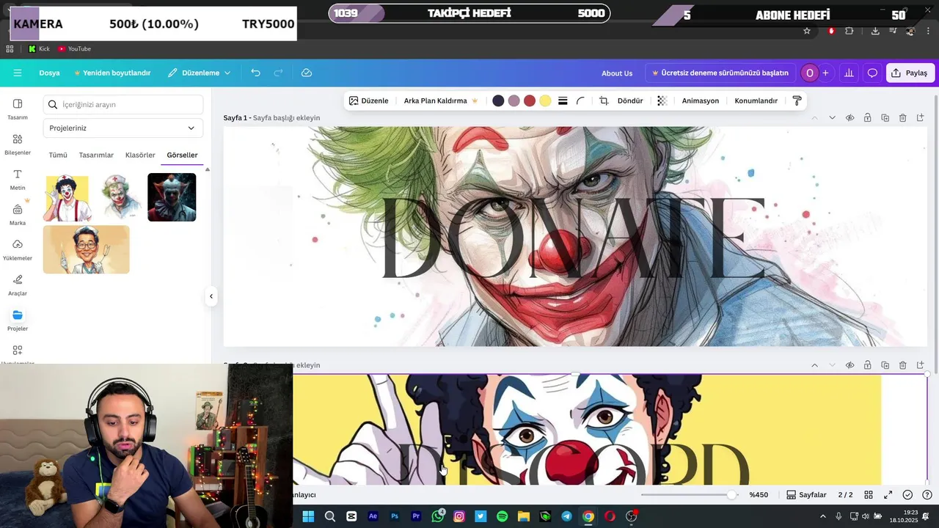This screenshot has height=528, width=939.
Task: Duplicate page 1 (Sayfa 1)
Action: point(885,117)
